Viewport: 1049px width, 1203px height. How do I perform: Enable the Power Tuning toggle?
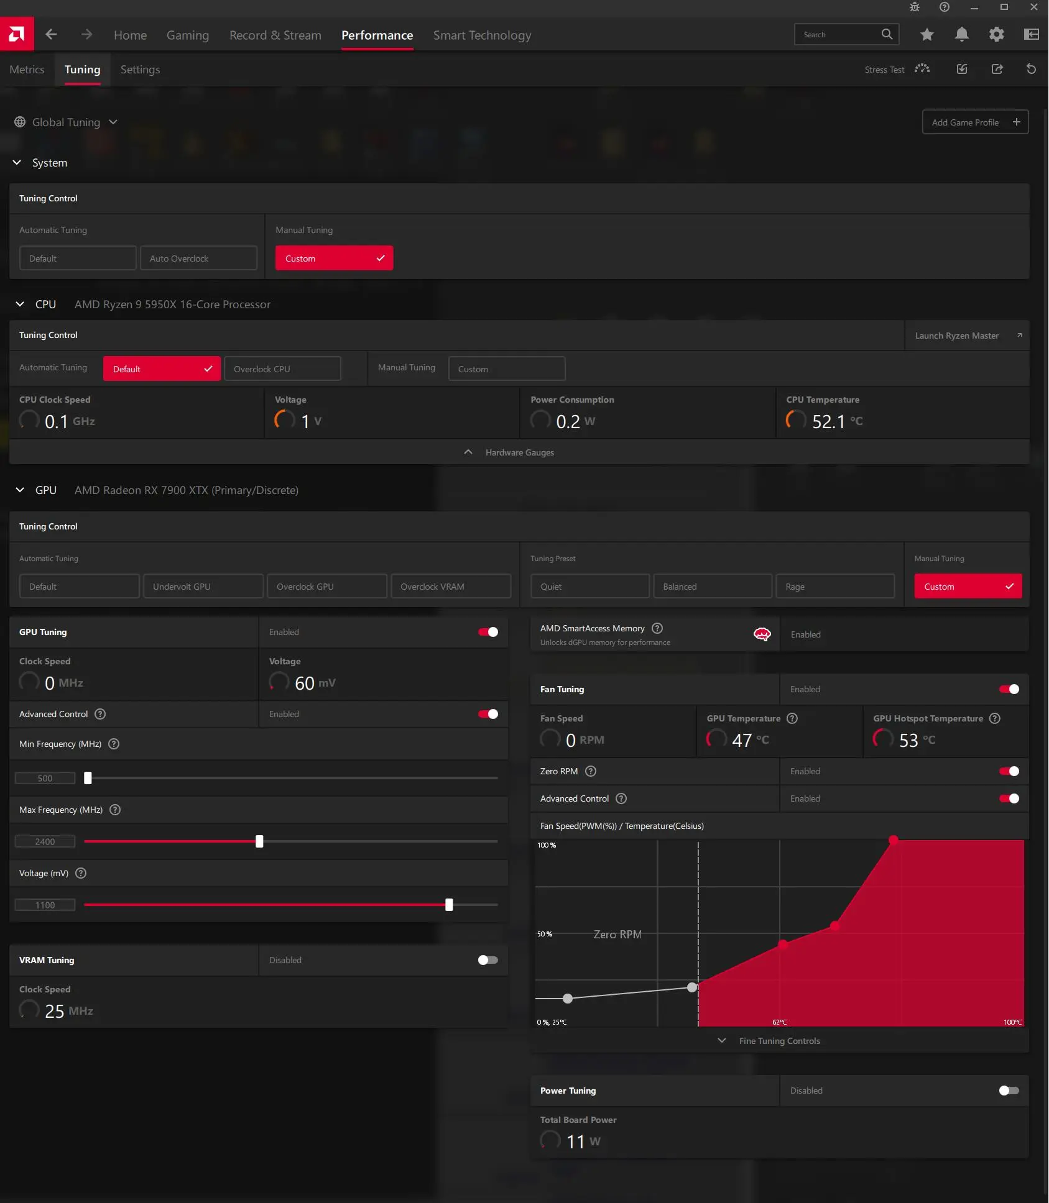click(1009, 1091)
